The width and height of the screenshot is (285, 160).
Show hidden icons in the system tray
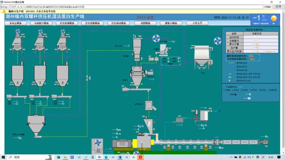[x=231, y=157]
